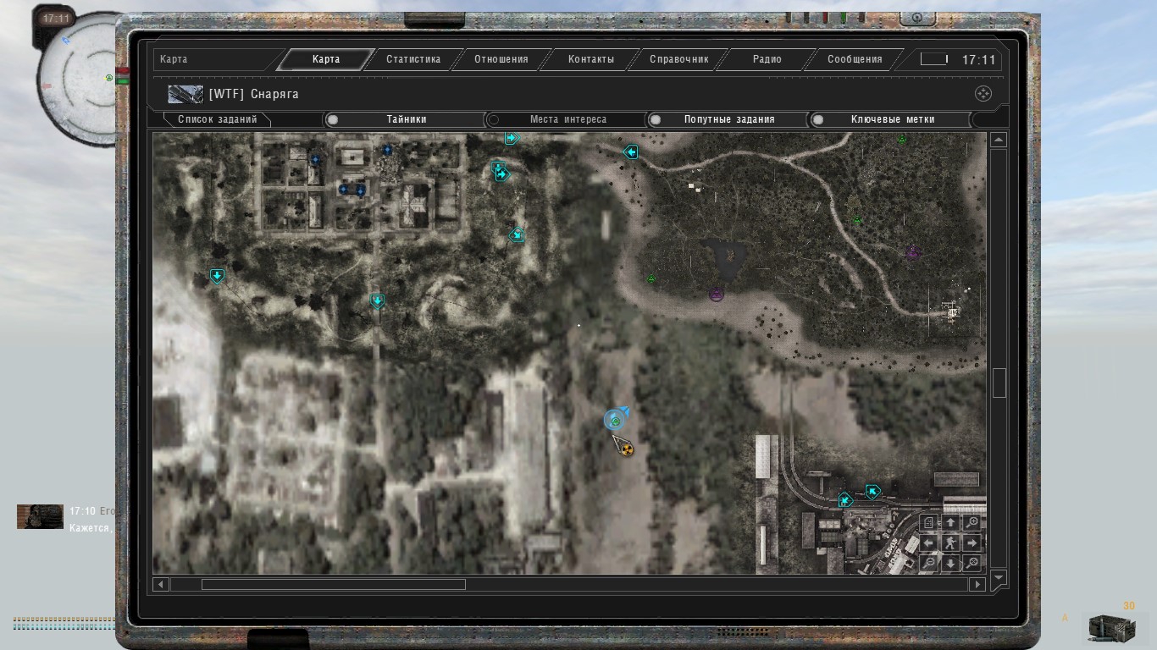Click horizontal scrollbar right arrow
This screenshot has height=650, width=1157.
(x=977, y=584)
